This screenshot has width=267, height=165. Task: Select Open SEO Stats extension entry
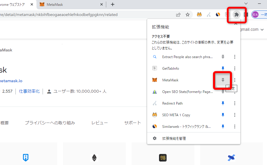[x=187, y=92]
